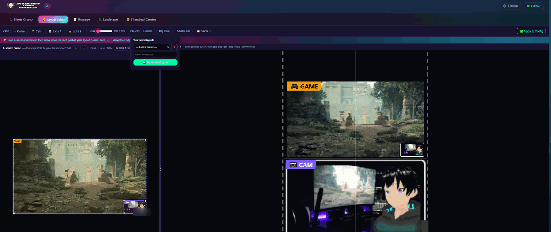Viewport: 551px width, 232px height.
Task: Click the panel splitter between source and preview
Action: [160, 169]
